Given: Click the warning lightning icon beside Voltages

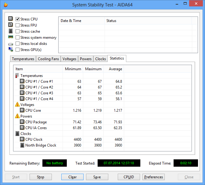Looking at the screenshot, I should 17,104.
